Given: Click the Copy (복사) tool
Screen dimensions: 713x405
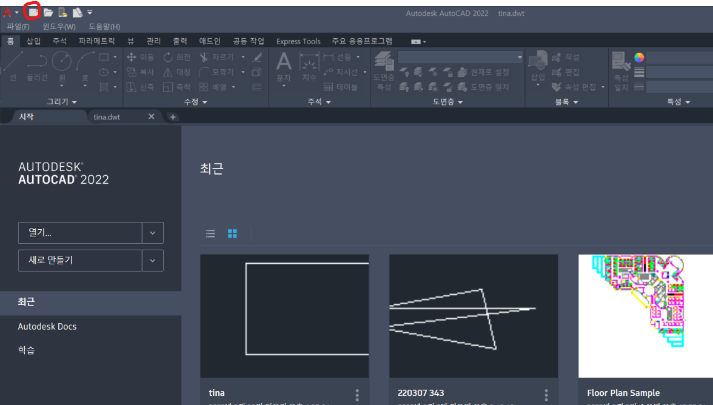Looking at the screenshot, I should click(140, 72).
